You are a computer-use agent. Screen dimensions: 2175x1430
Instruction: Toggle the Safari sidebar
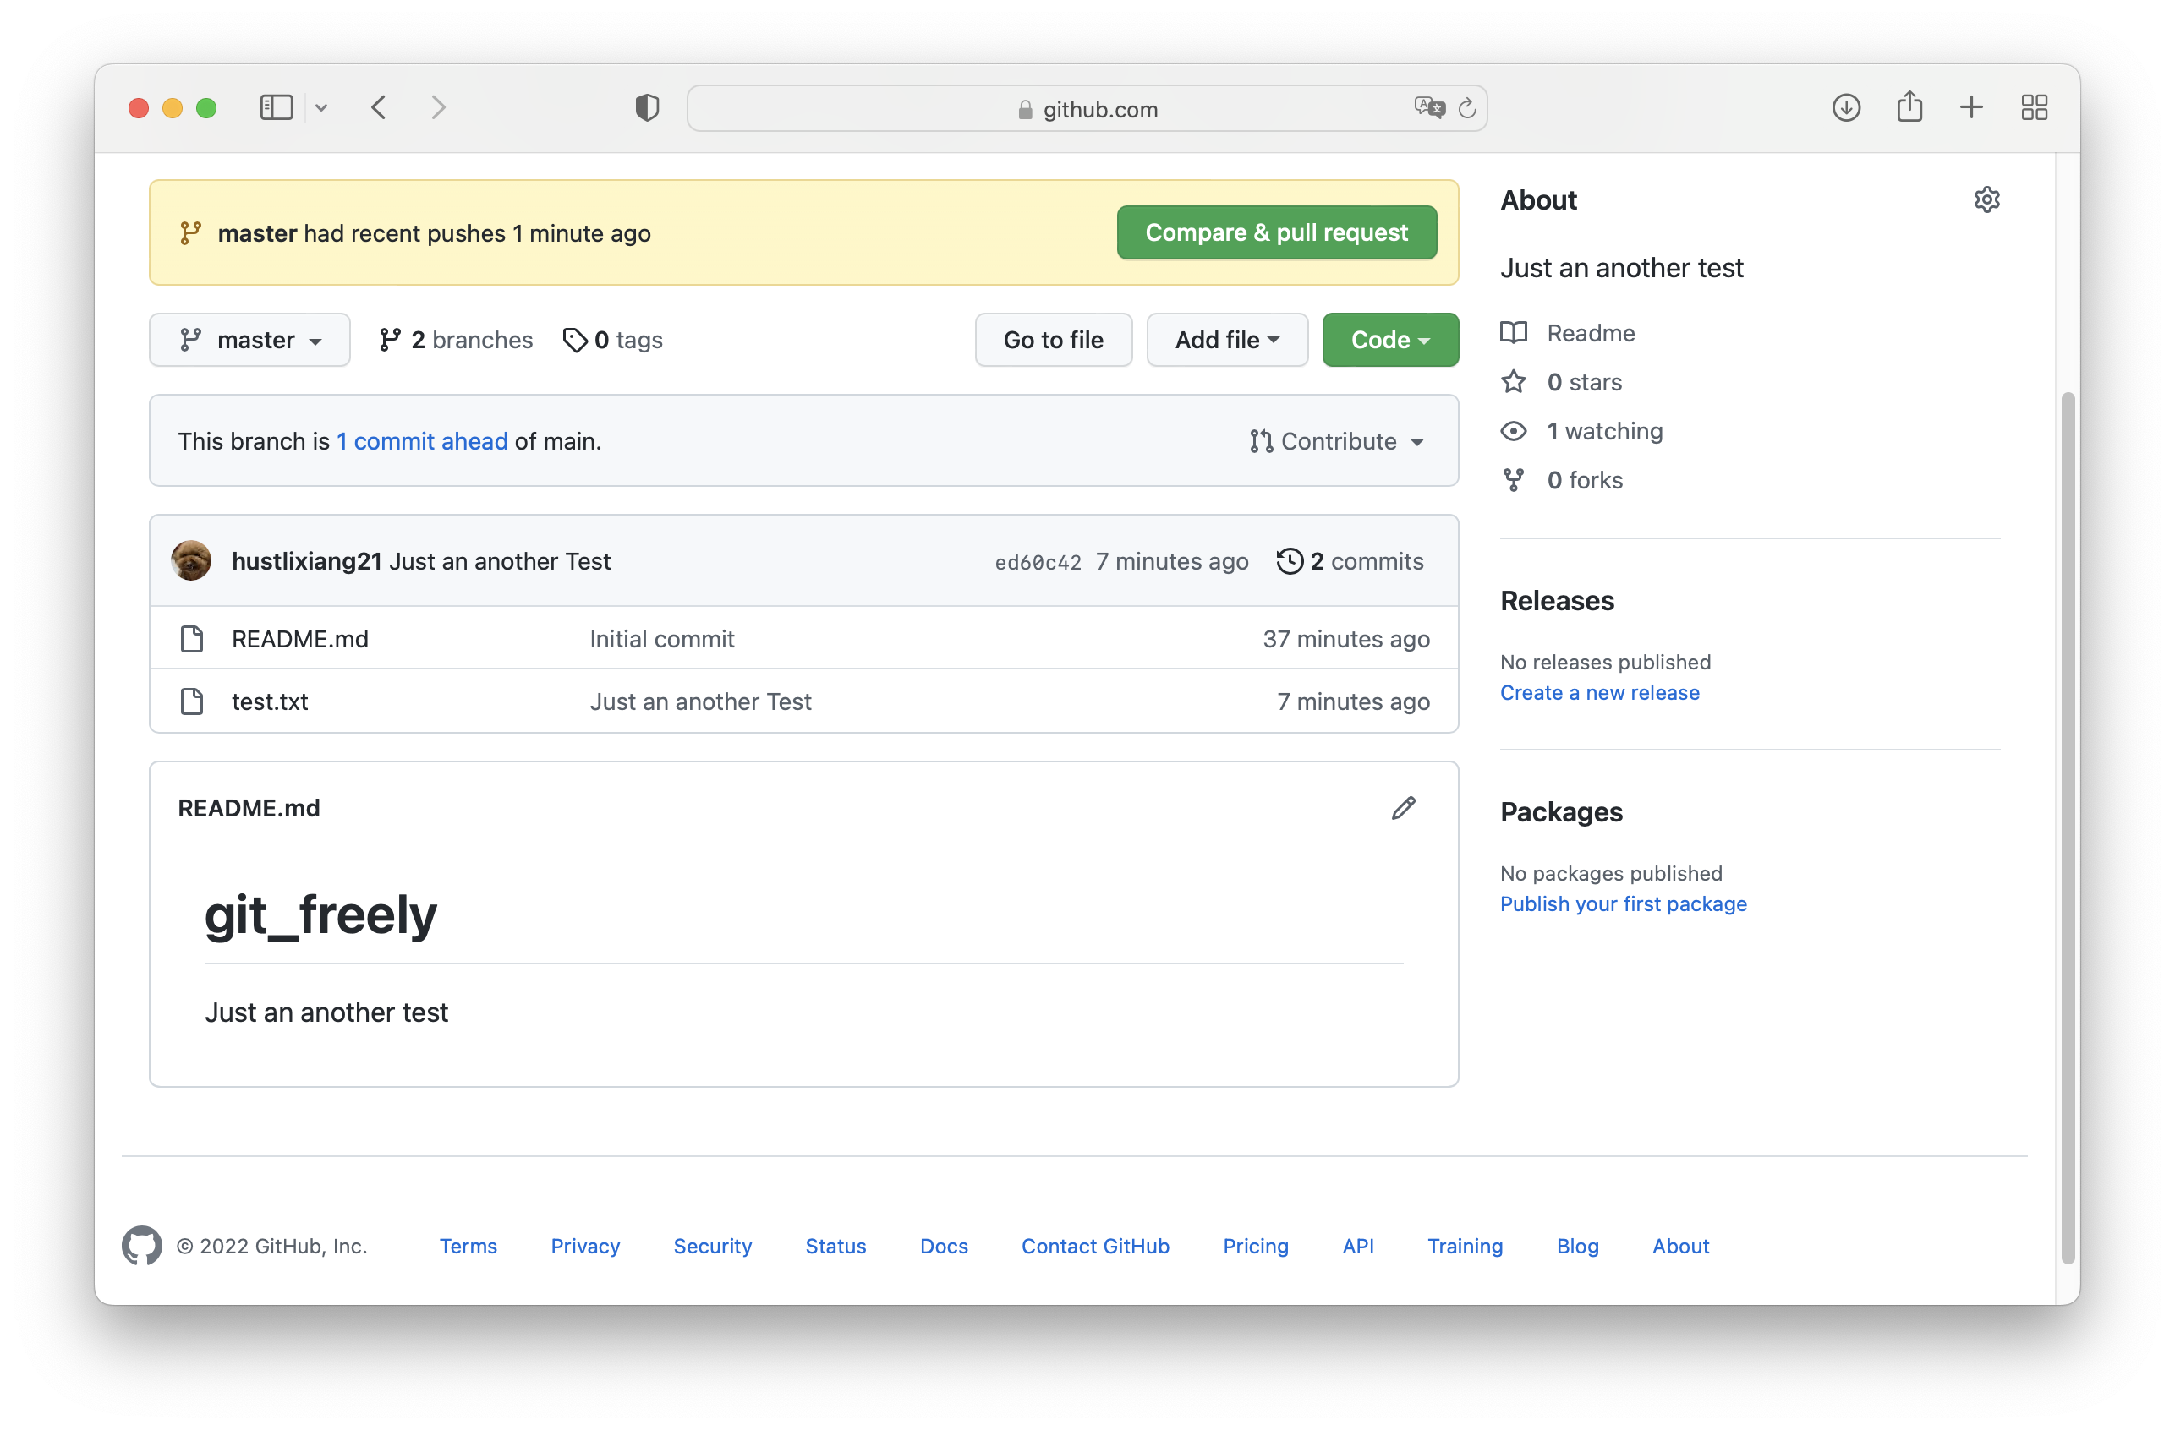point(276,107)
